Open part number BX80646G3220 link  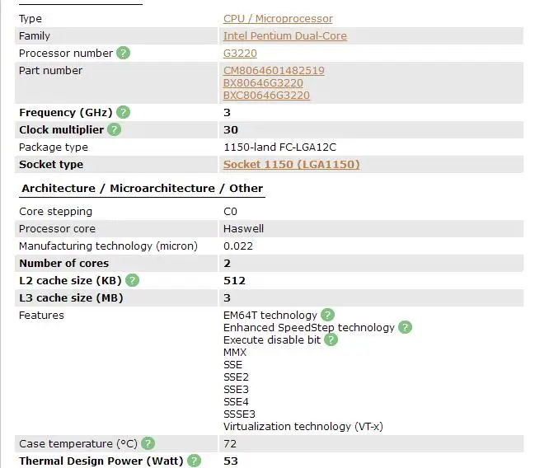pyautogui.click(x=263, y=83)
